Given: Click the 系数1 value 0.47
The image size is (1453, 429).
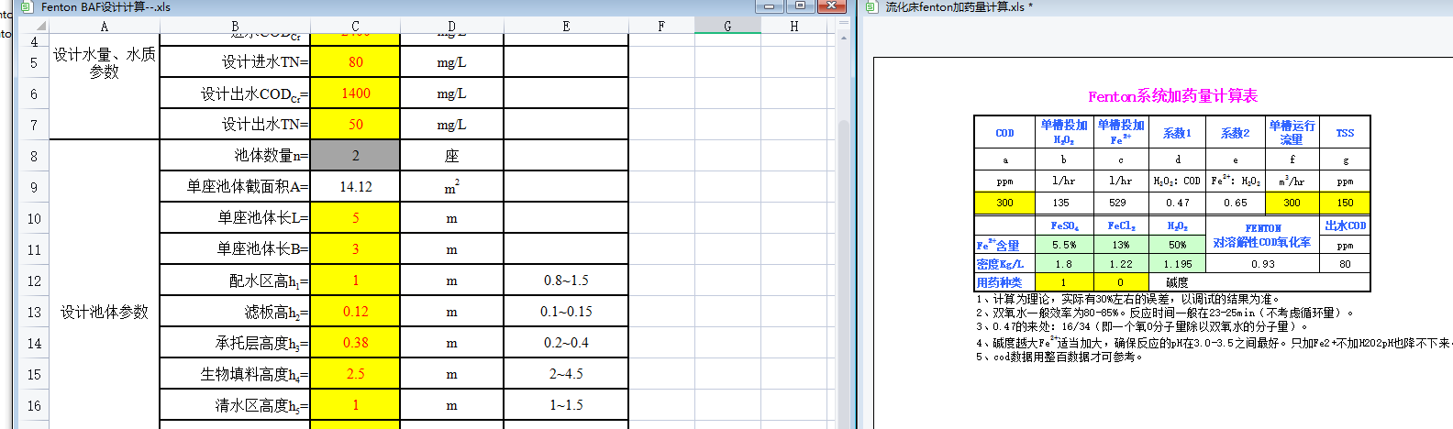Looking at the screenshot, I should 1178,203.
